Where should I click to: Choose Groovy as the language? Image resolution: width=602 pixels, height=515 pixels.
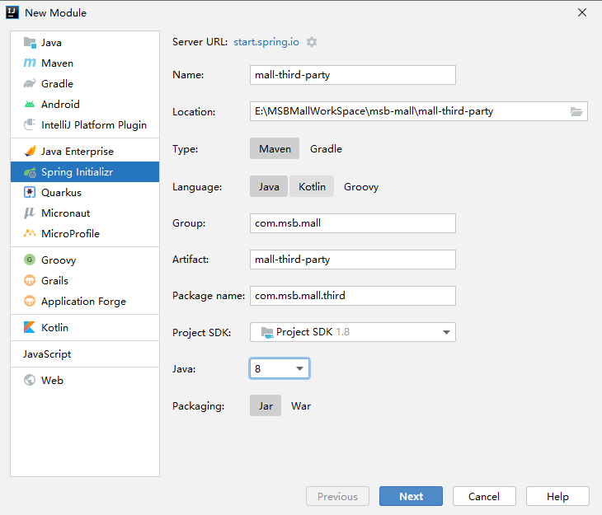[x=361, y=186]
